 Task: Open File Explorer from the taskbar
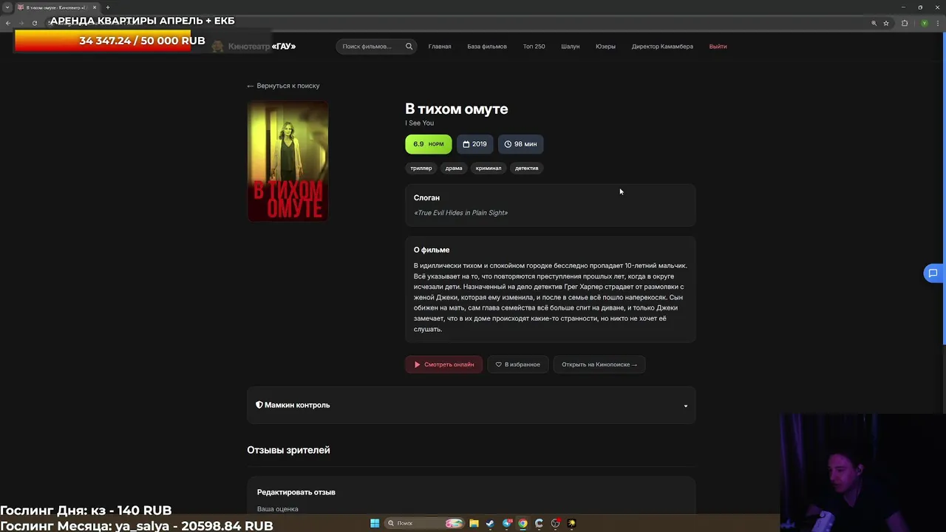coord(474,523)
